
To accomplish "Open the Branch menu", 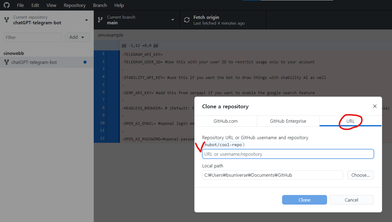I will click(100, 5).
